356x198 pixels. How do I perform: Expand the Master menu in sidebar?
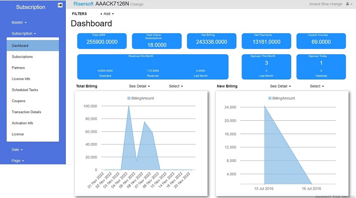pyautogui.click(x=19, y=22)
